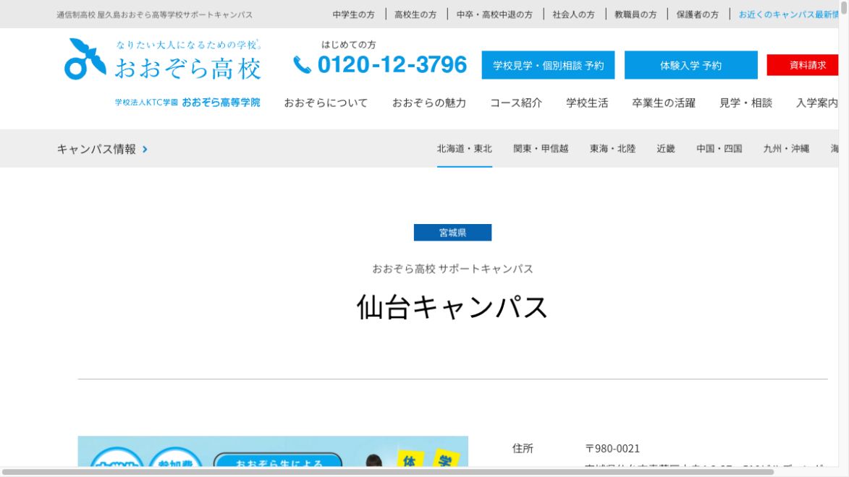This screenshot has height=477, width=849.
Task: Click the 住所 label
Action: point(523,448)
